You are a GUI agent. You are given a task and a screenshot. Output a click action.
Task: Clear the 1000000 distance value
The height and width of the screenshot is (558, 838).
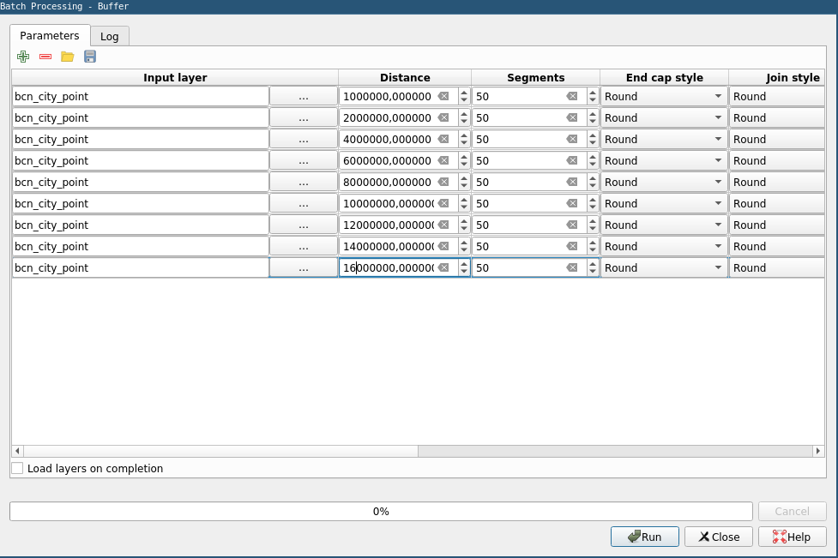[443, 97]
